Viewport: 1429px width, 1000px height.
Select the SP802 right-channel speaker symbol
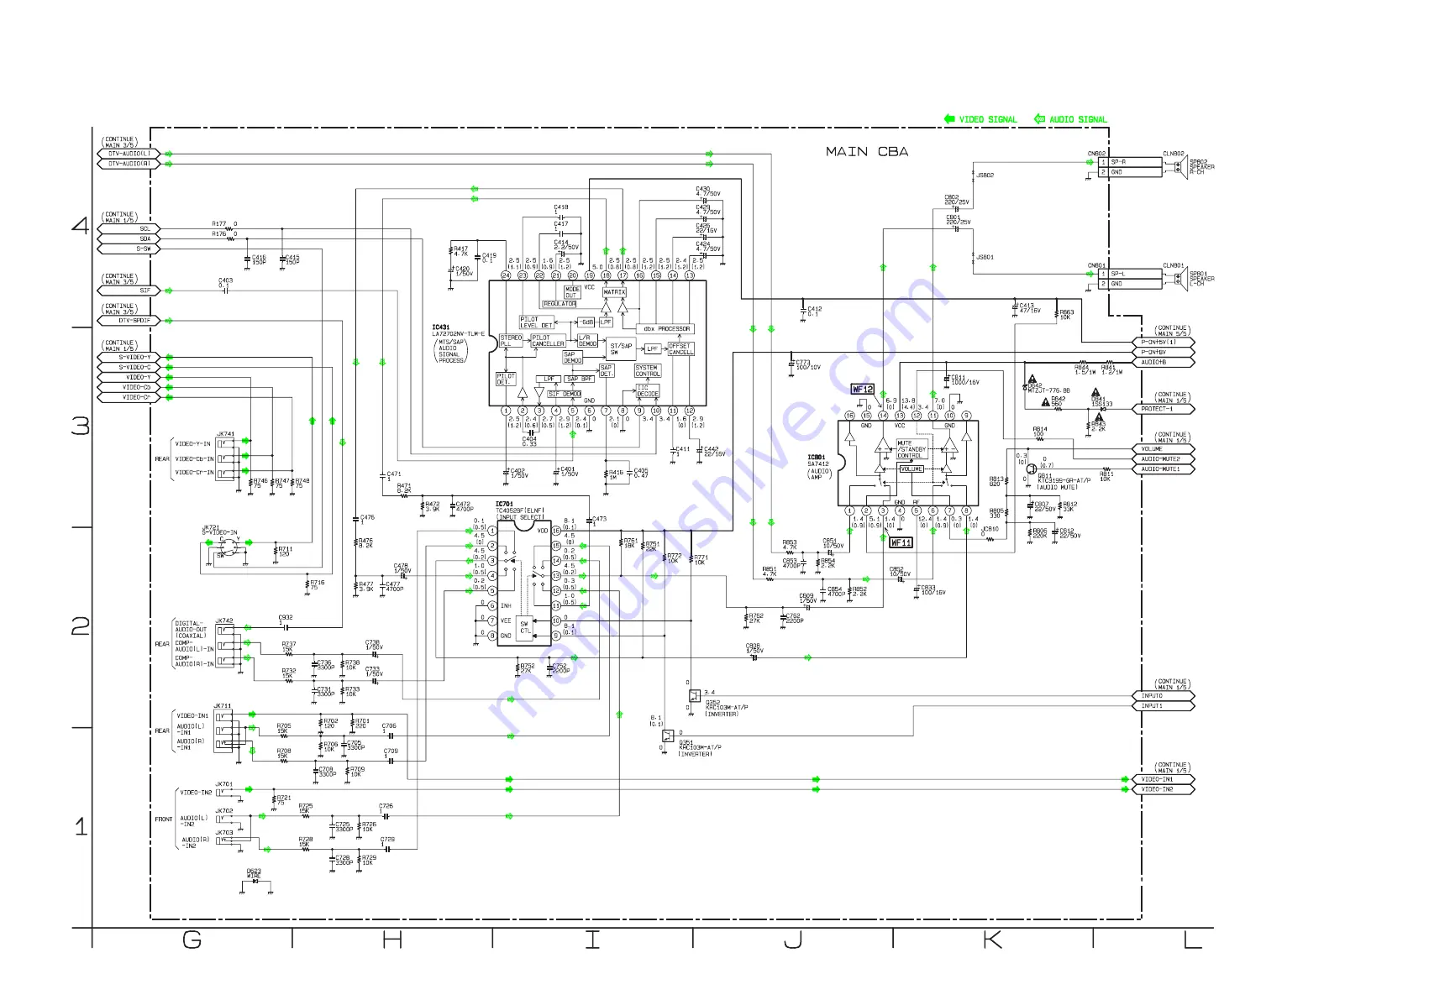[x=1180, y=167]
